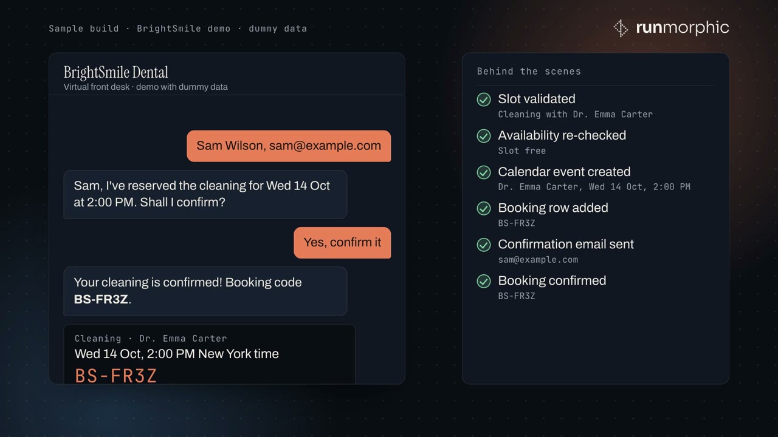Click the check icon beside Booking confirmed
The height and width of the screenshot is (437, 778).
point(484,281)
